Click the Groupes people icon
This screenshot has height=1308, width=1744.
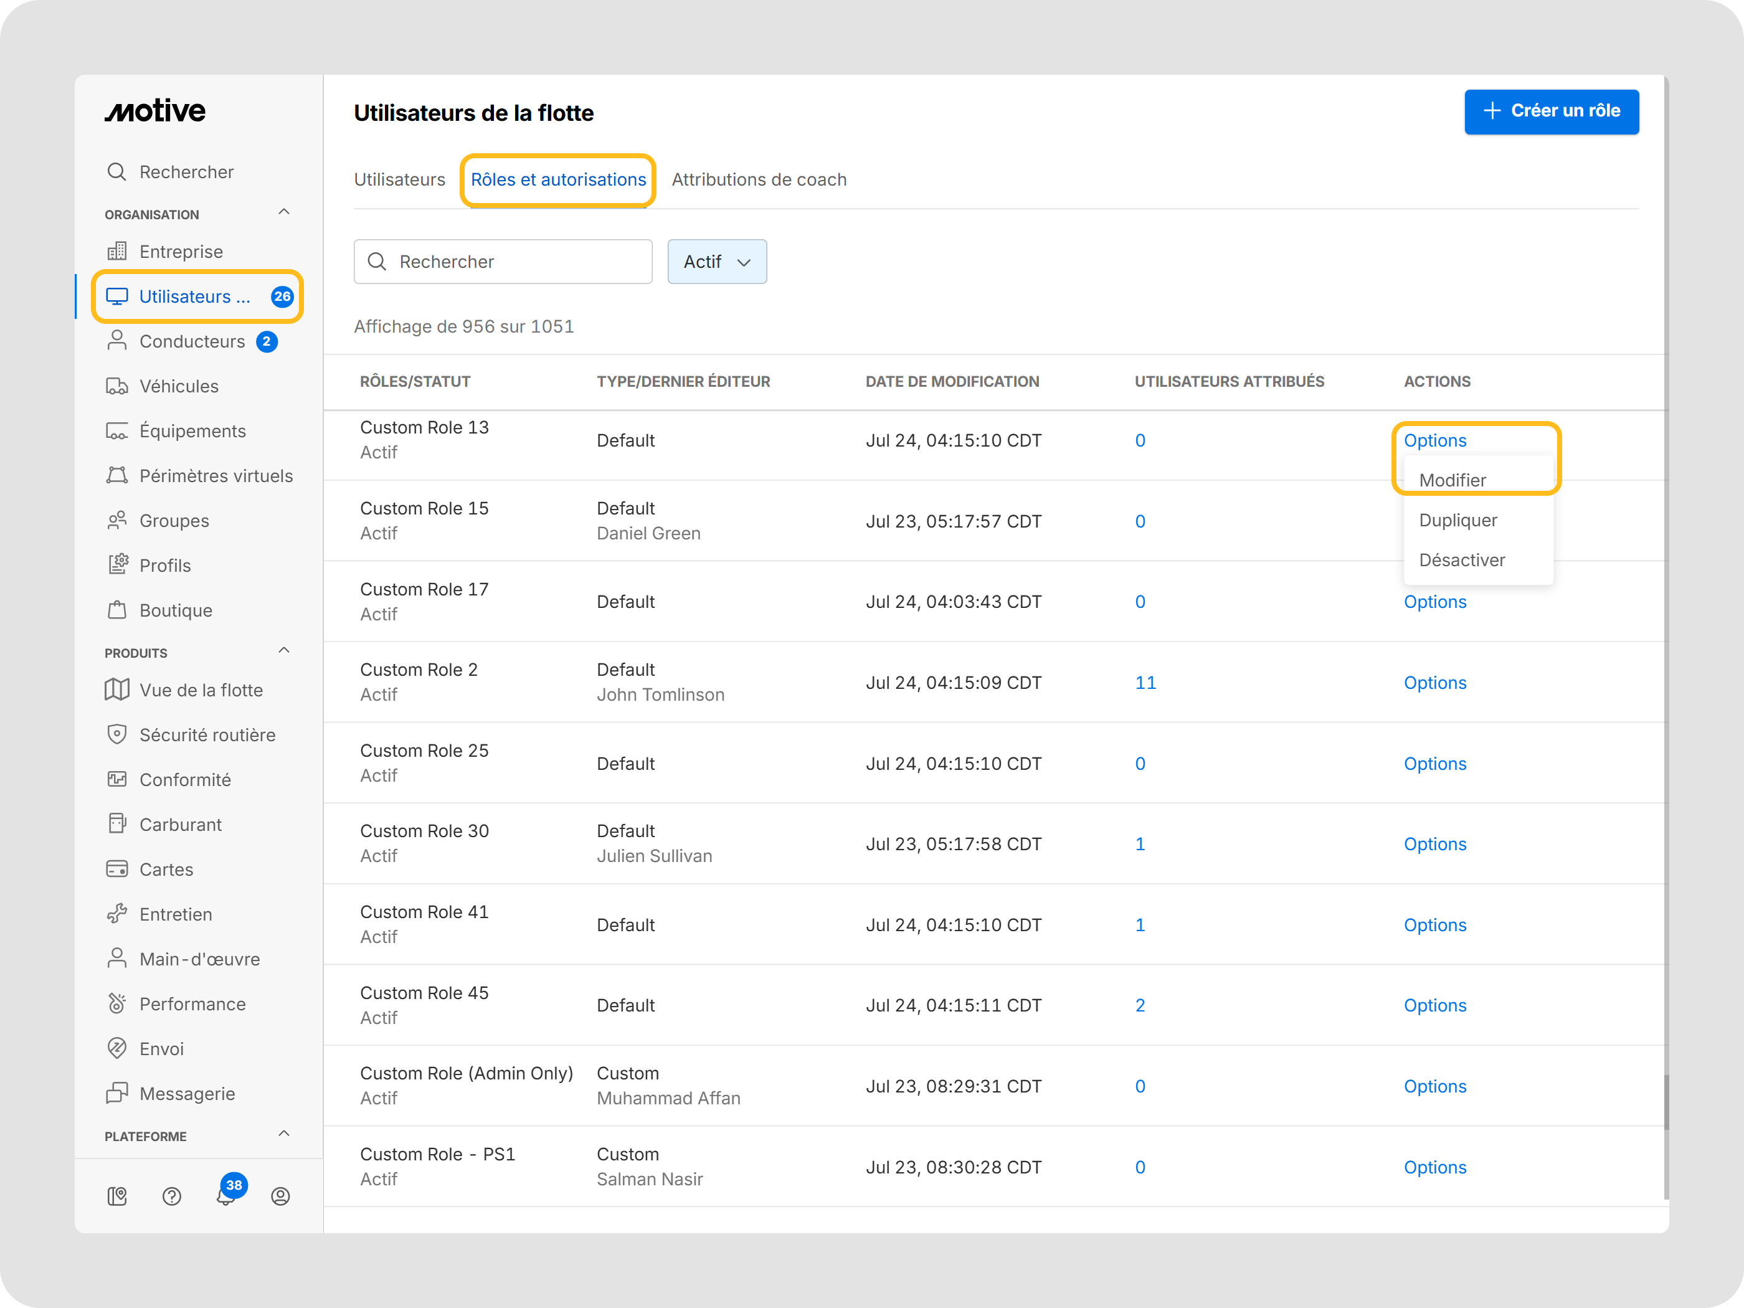pyautogui.click(x=116, y=520)
